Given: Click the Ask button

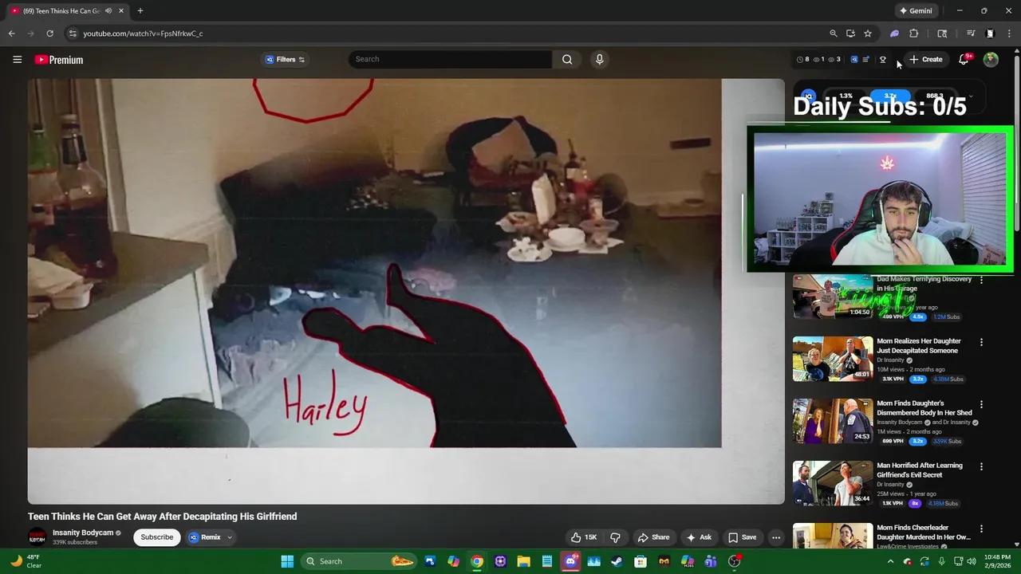Looking at the screenshot, I should coord(699,537).
